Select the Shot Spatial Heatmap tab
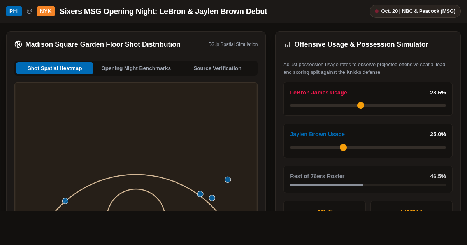 [x=54, y=68]
